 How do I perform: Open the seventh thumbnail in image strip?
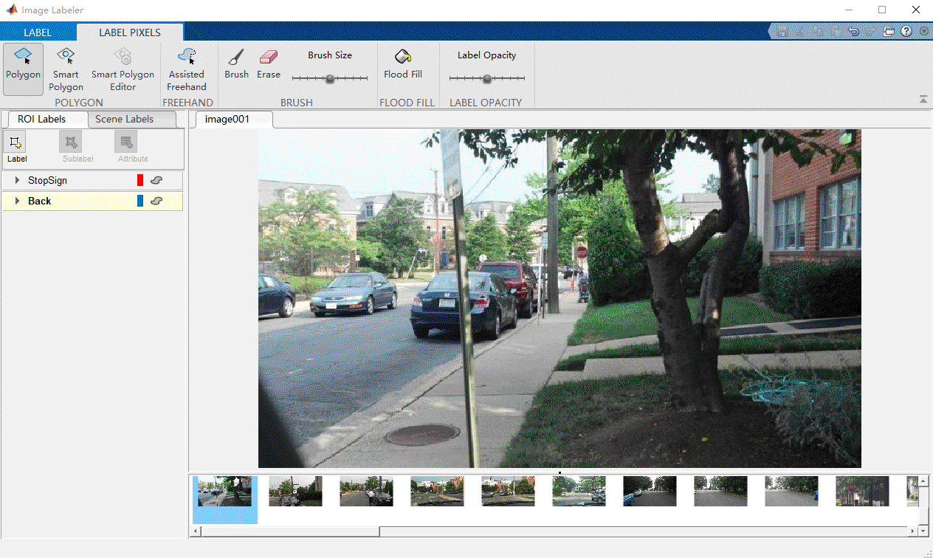(650, 491)
